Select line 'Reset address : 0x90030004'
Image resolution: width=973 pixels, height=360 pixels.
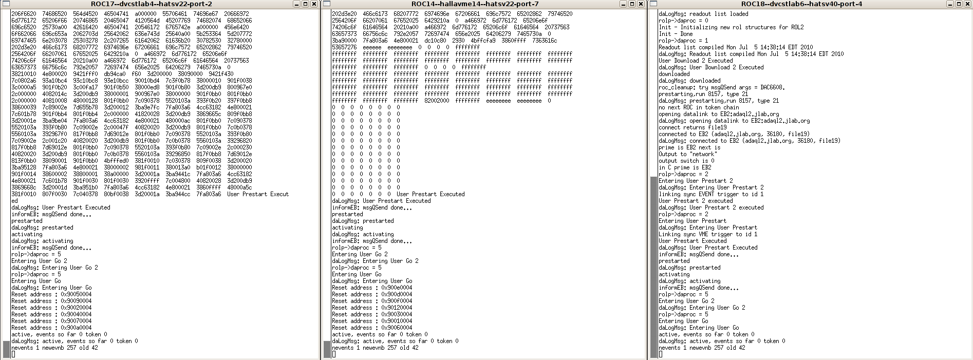click(x=372, y=314)
